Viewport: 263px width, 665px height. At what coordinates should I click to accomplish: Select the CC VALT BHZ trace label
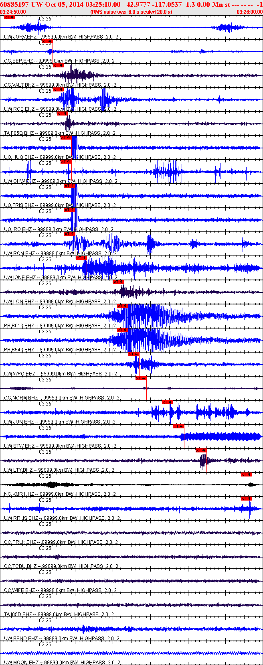coord(60,85)
